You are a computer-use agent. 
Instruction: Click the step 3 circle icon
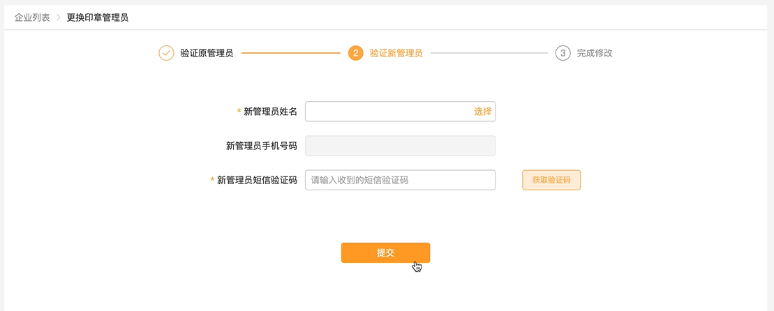[x=563, y=53]
